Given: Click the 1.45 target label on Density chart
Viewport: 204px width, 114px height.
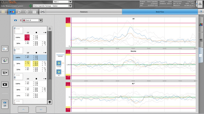Looking at the screenshot, I should (x=68, y=65).
